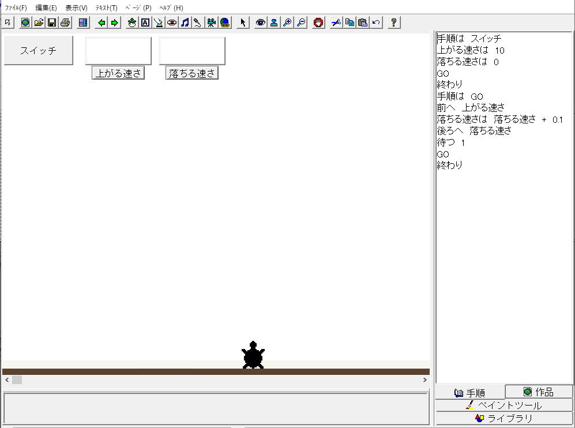
Task: Open the ライブラリ tab
Action: (x=504, y=419)
